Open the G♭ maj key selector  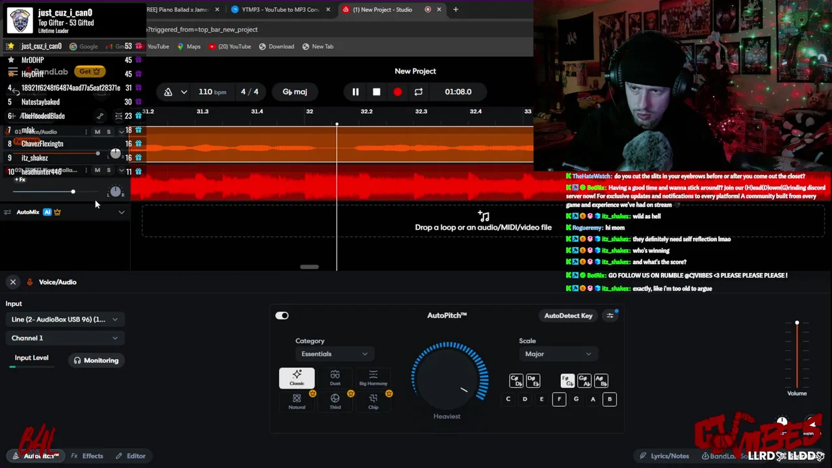pos(294,92)
